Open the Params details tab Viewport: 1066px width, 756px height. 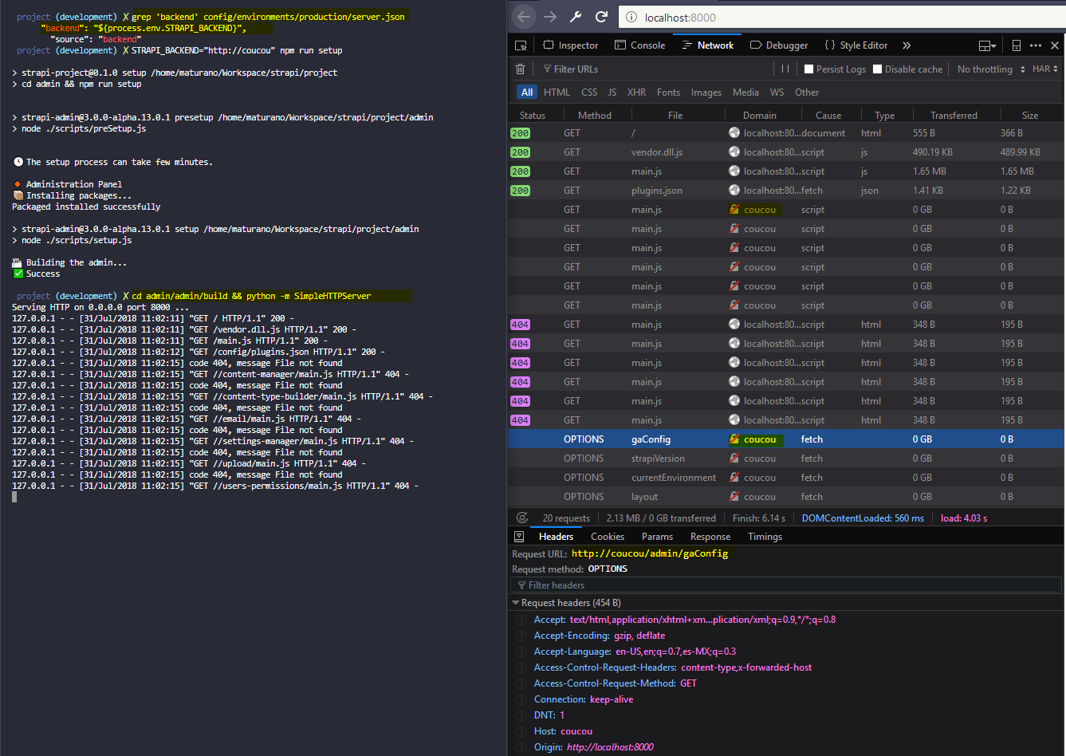(x=657, y=537)
